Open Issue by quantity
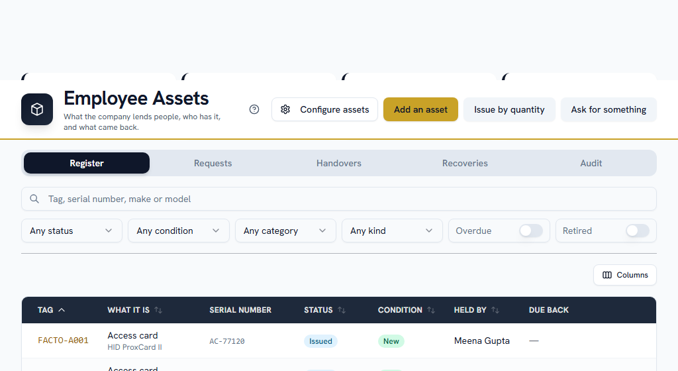This screenshot has height=371, width=678. click(x=509, y=109)
